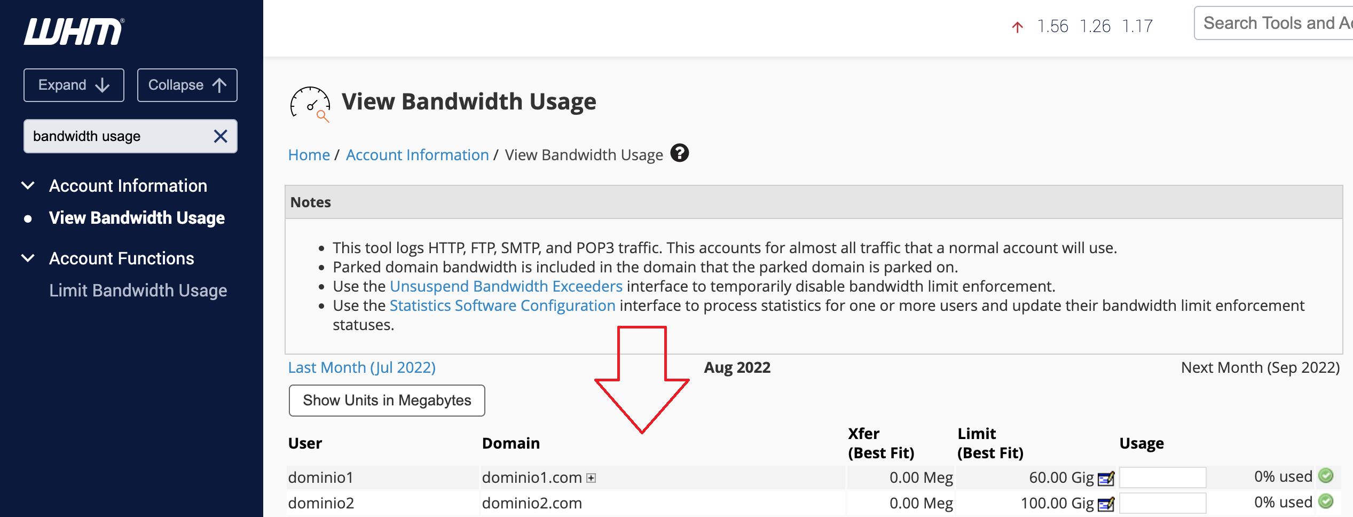This screenshot has height=517, width=1353.
Task: Click the Aug 2022 current month label
Action: coord(737,367)
